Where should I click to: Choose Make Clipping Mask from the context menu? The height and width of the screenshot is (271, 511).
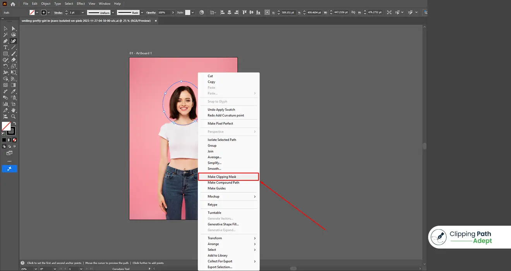pyautogui.click(x=222, y=177)
